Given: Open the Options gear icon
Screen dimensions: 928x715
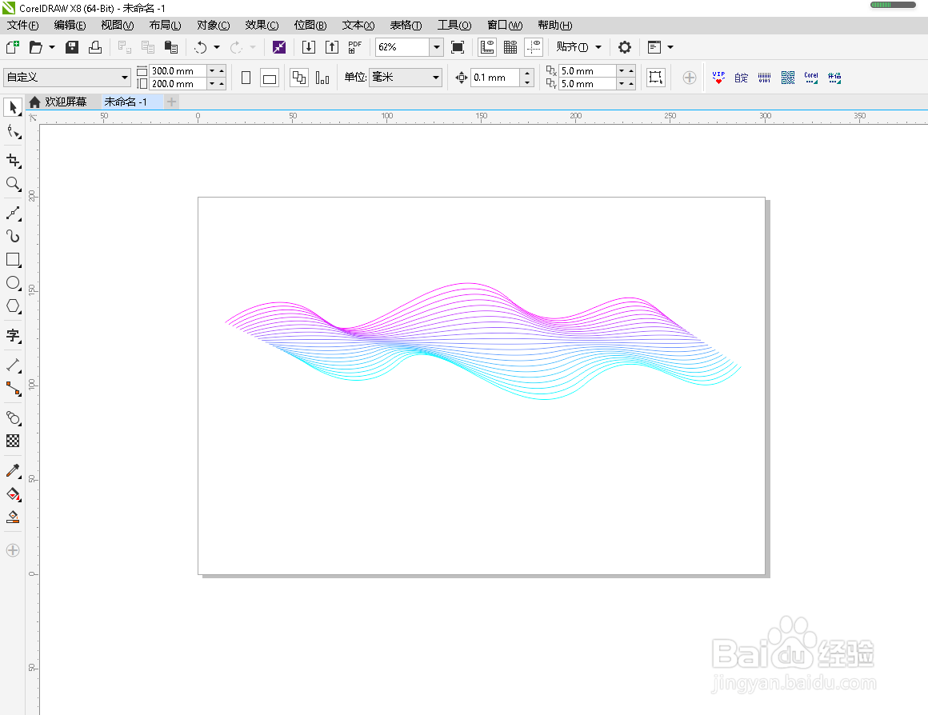Looking at the screenshot, I should tap(624, 47).
